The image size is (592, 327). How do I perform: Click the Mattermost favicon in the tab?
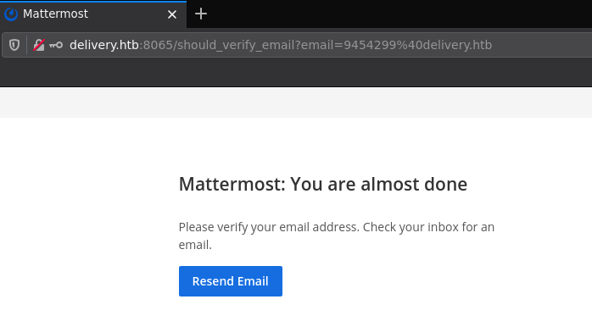pos(11,14)
